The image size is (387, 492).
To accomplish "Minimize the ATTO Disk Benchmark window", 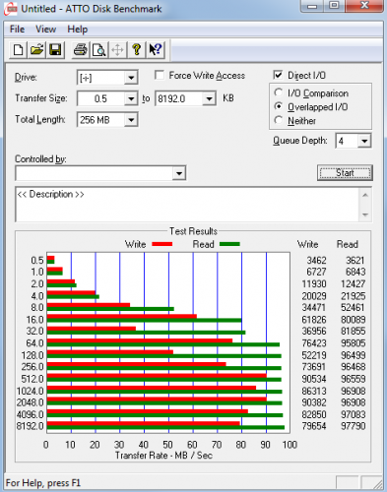I will (312, 6).
